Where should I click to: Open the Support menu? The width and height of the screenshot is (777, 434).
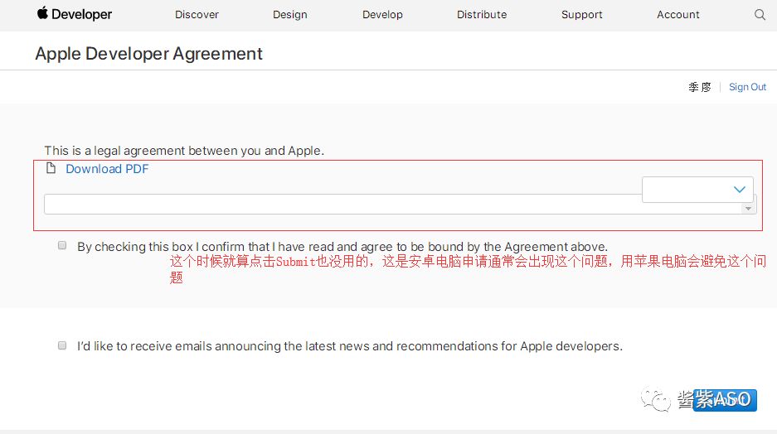582,15
